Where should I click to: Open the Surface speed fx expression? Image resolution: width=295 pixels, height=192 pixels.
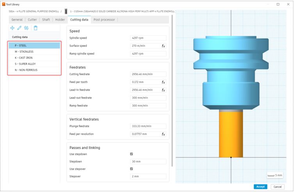[x=163, y=46]
